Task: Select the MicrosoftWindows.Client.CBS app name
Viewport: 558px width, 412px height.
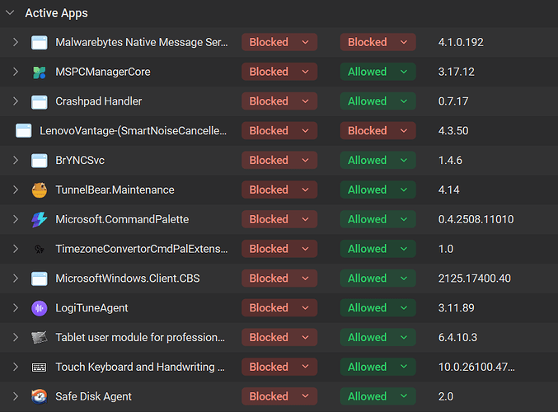Action: 127,279
